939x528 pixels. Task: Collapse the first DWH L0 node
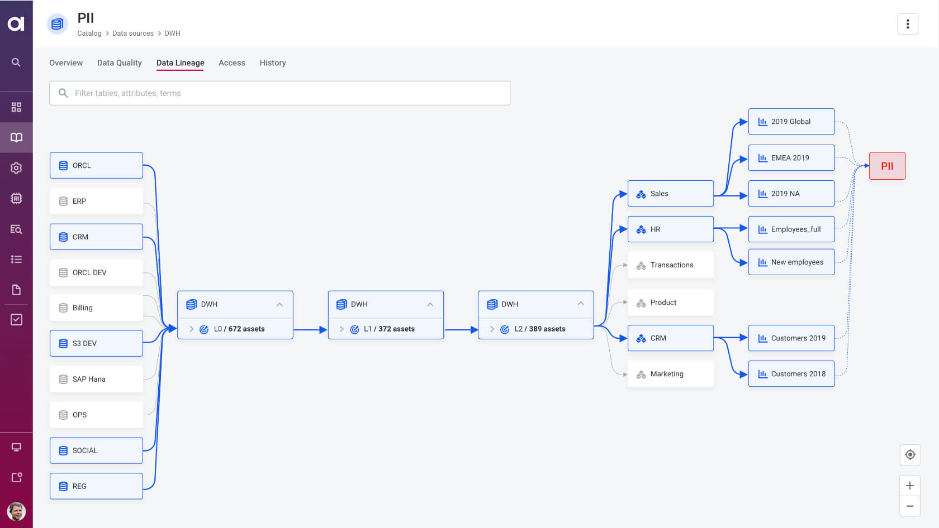point(279,304)
